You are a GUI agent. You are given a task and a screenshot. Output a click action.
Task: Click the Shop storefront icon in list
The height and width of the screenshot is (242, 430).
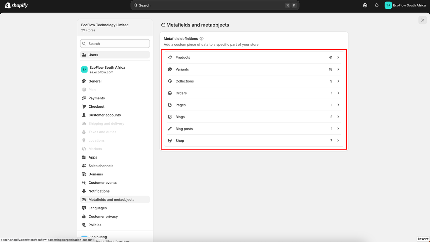pos(170,141)
